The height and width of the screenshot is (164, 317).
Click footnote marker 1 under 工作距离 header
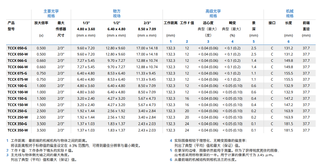[171, 41]
